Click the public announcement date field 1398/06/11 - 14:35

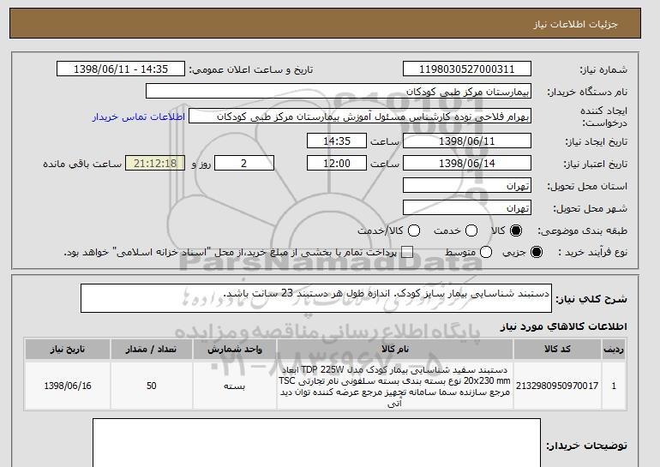click(x=121, y=69)
